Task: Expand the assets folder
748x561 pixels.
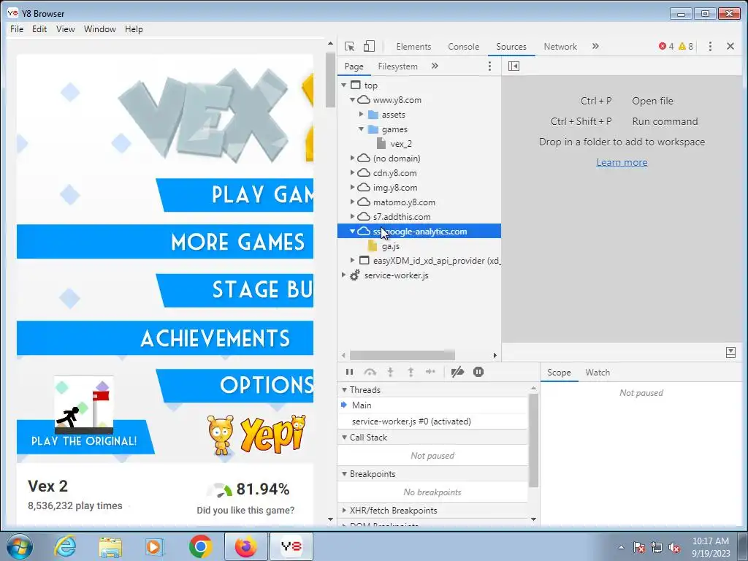Action: (361, 115)
